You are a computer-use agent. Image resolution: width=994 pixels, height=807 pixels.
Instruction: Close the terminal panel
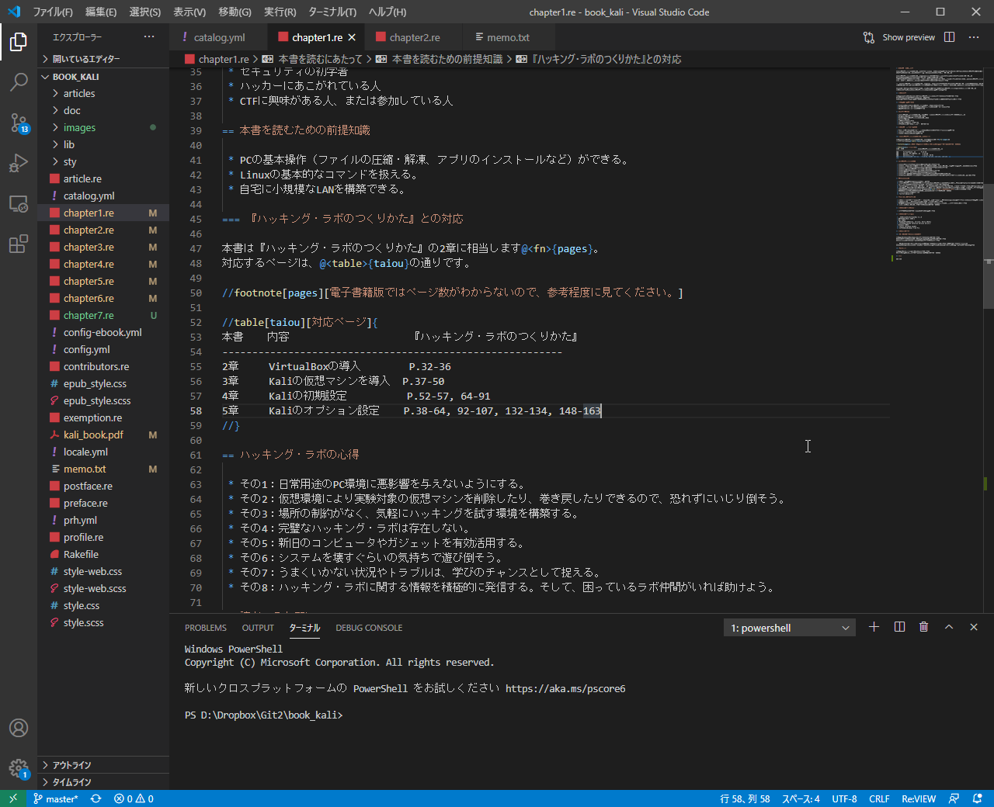point(974,627)
